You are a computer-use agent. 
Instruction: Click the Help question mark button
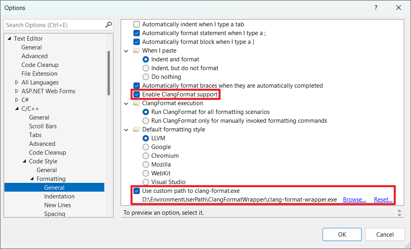(376, 8)
